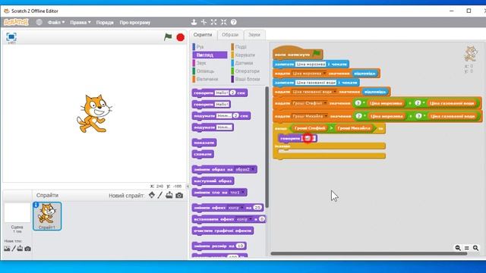Open the Правка menu
486x273 pixels.
pyautogui.click(x=80, y=22)
